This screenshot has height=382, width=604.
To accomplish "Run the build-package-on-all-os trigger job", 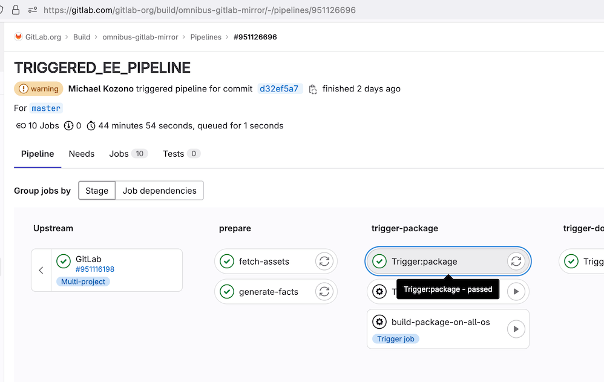I will click(516, 329).
